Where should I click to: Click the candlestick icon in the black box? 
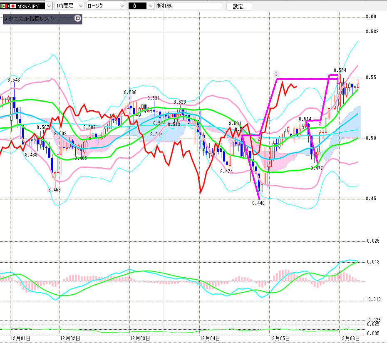coord(136,6)
